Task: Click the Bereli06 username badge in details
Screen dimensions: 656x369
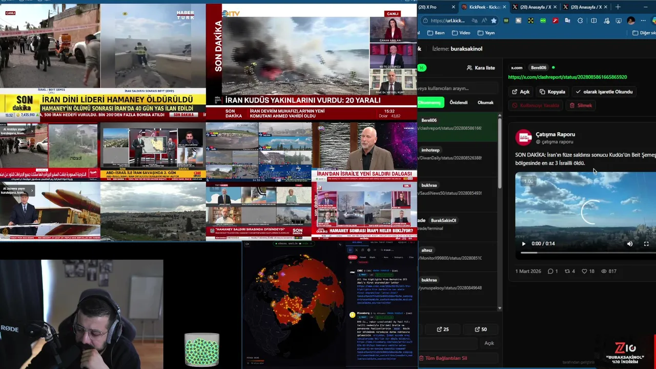Action: (x=538, y=68)
